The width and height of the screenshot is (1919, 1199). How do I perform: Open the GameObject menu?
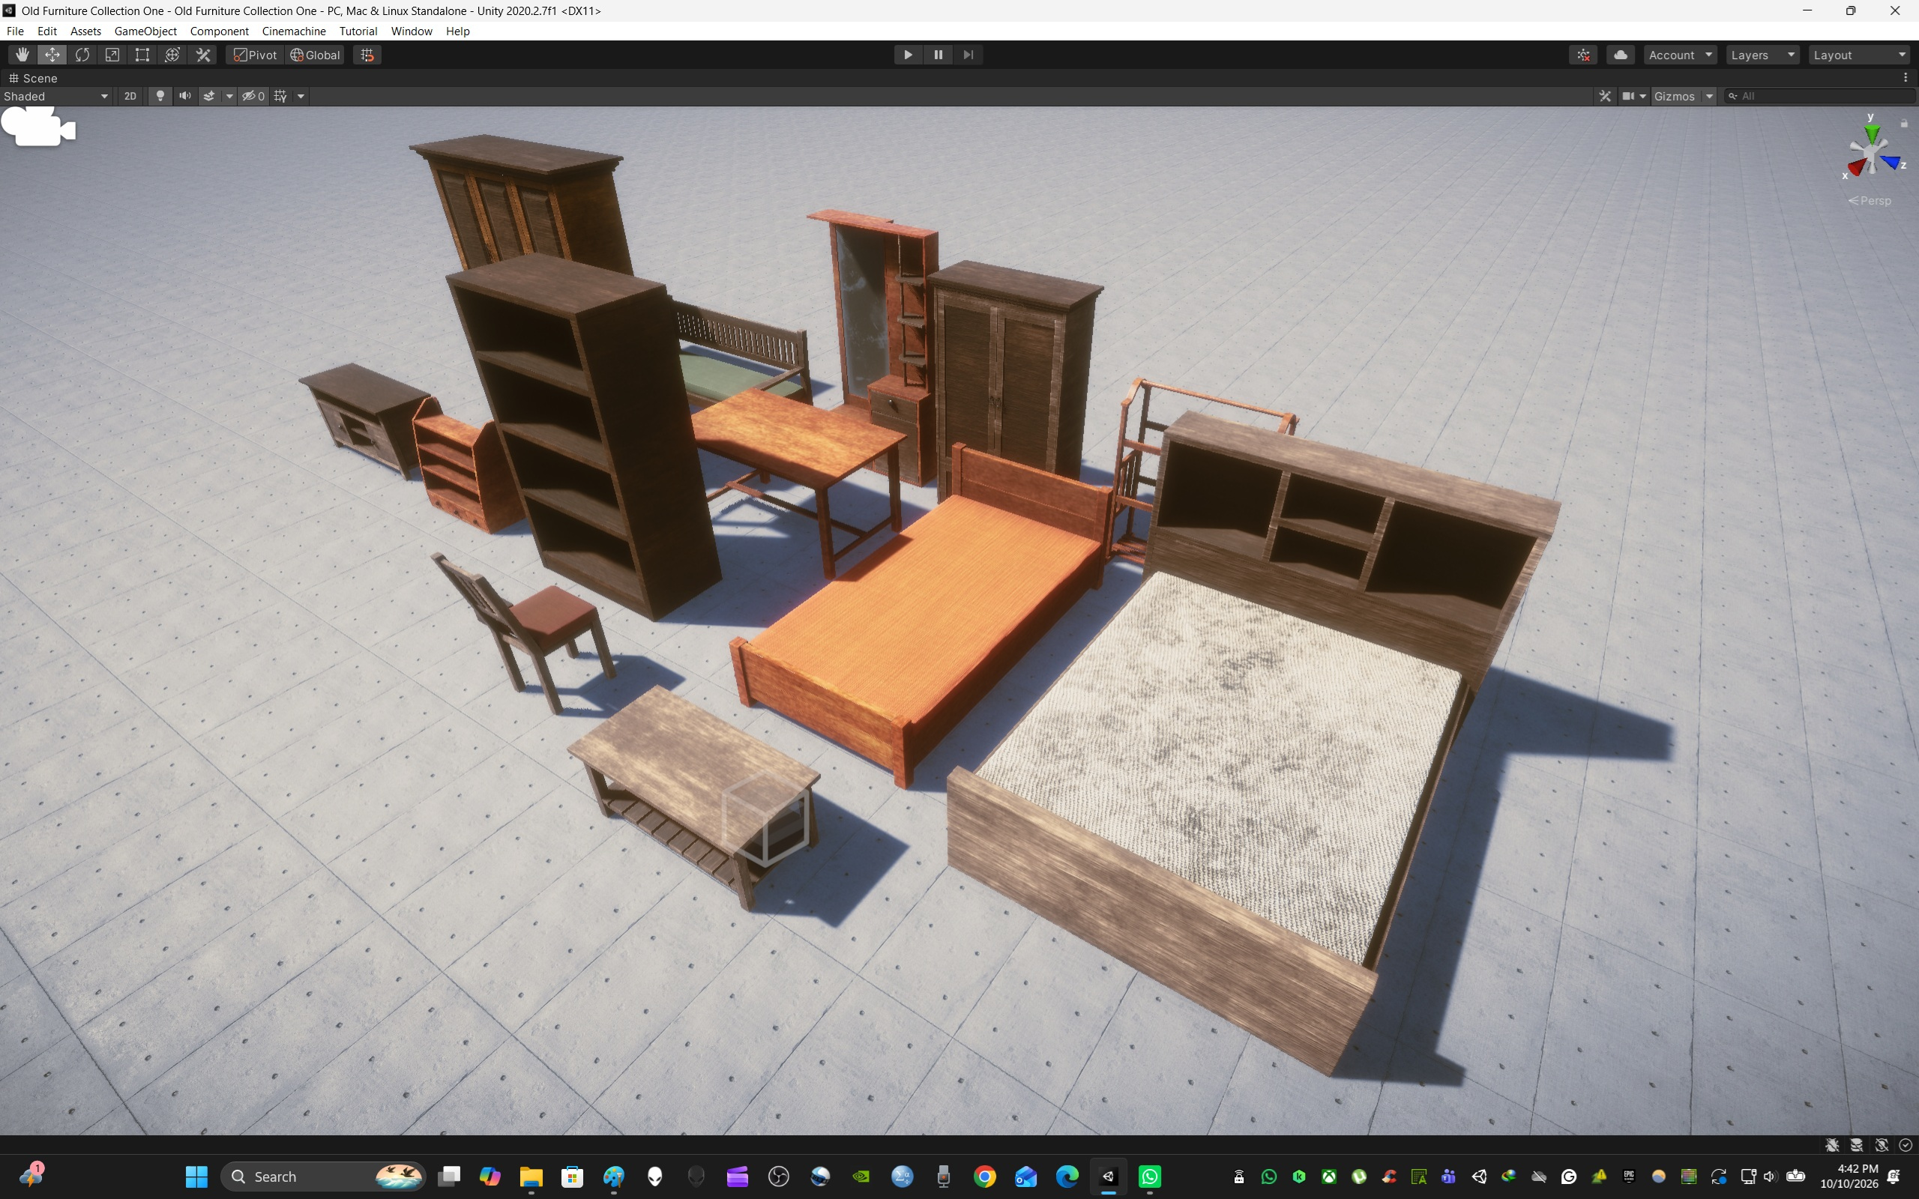[145, 31]
